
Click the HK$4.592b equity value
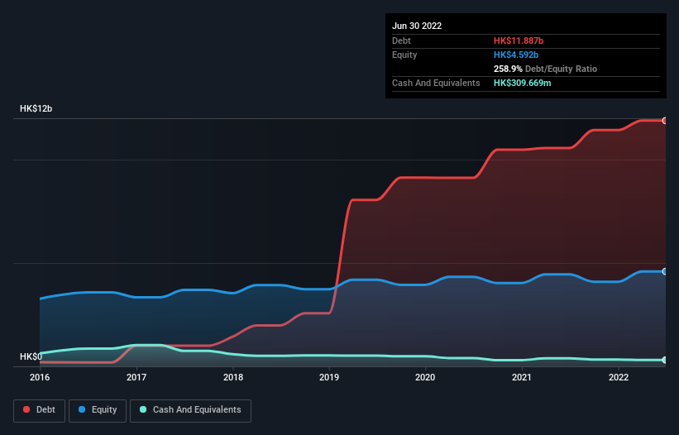pos(516,55)
